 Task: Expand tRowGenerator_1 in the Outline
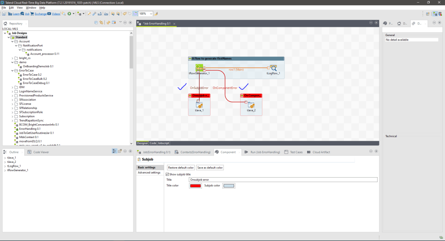coord(5,170)
